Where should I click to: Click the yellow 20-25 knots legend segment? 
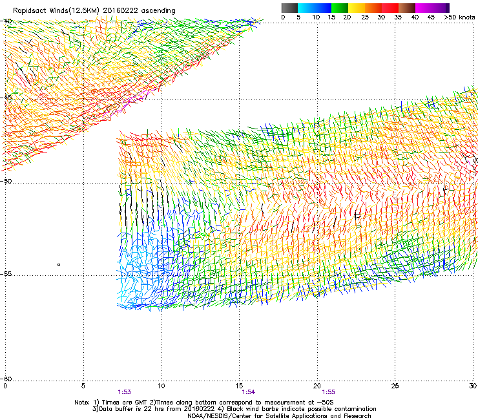coord(357,8)
